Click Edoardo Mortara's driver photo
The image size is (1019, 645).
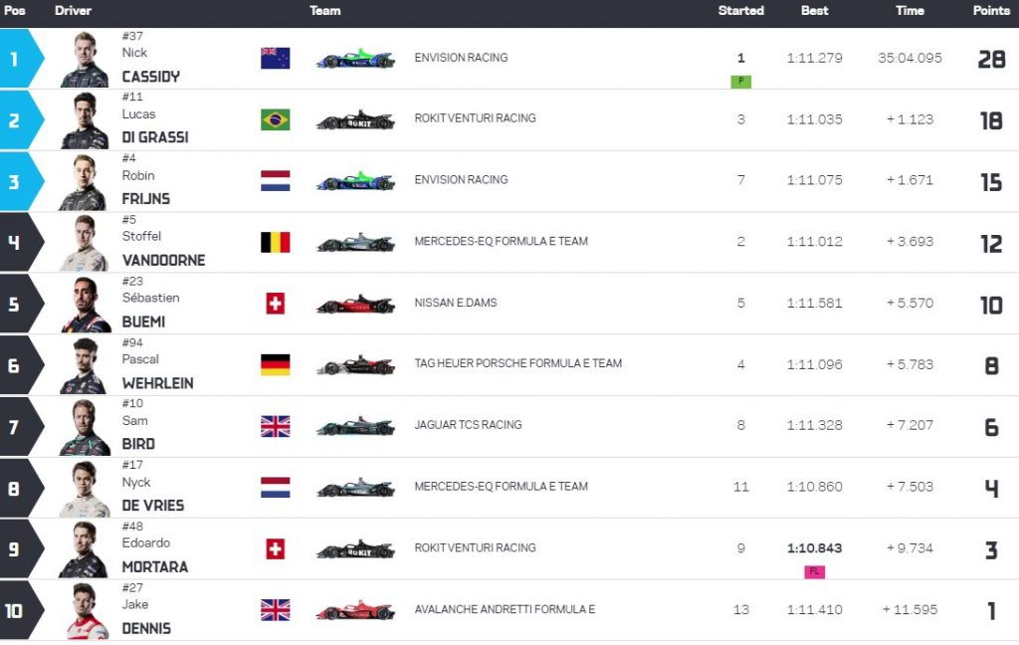point(85,550)
